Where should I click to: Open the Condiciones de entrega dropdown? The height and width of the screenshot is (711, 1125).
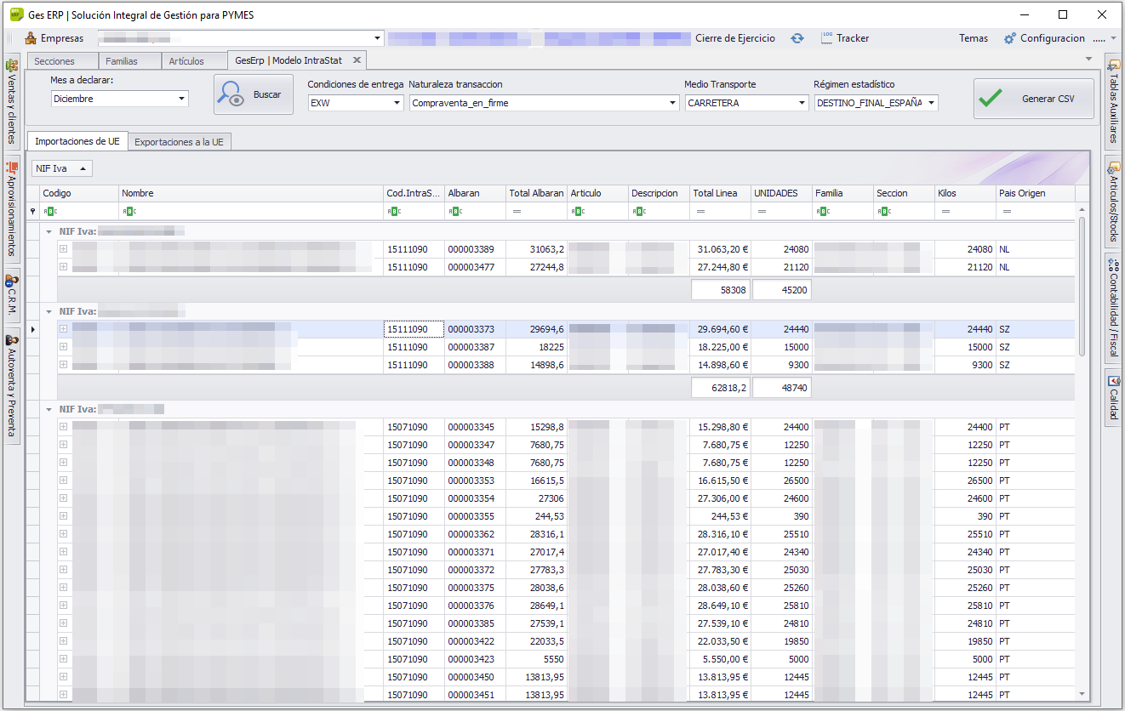(397, 103)
